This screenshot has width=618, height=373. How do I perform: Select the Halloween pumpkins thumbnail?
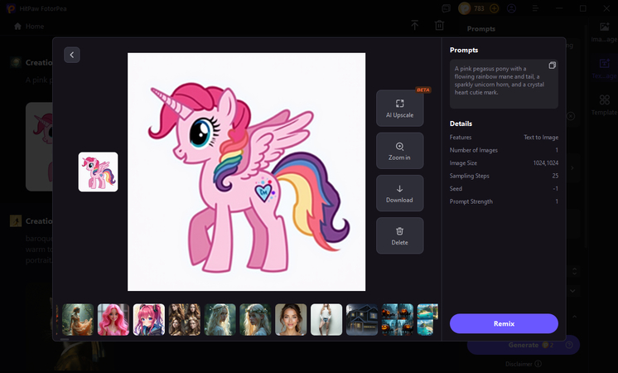[x=398, y=319]
